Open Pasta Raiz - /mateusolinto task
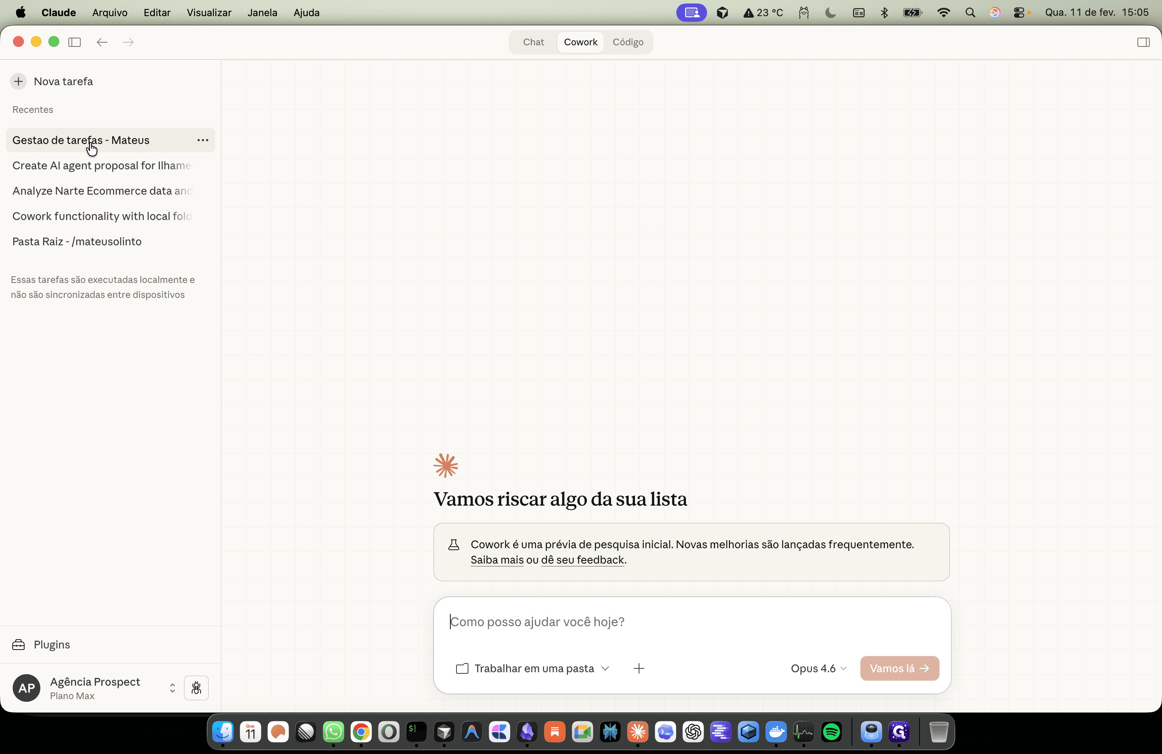 pos(110,241)
